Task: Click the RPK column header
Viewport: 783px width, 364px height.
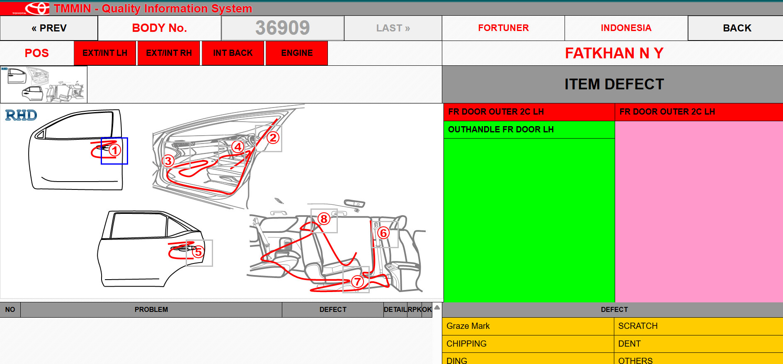Action: [415, 309]
